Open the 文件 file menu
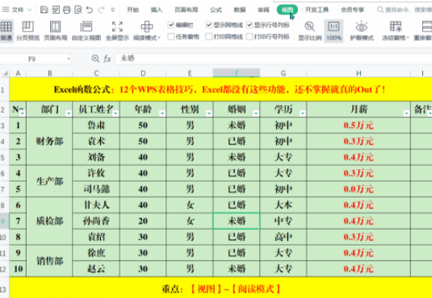Image resolution: width=432 pixels, height=298 pixels. [x=18, y=10]
